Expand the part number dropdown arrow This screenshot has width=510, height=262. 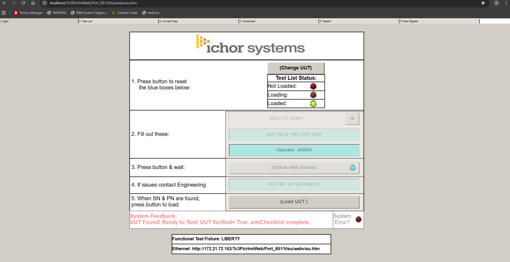pyautogui.click(x=352, y=119)
